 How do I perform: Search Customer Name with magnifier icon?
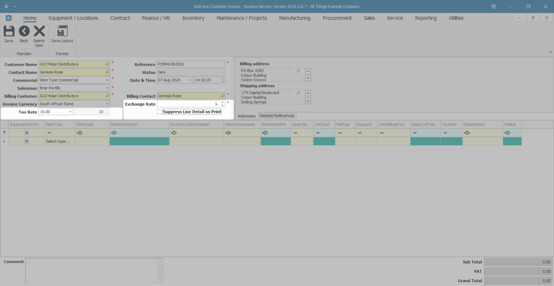(107, 64)
